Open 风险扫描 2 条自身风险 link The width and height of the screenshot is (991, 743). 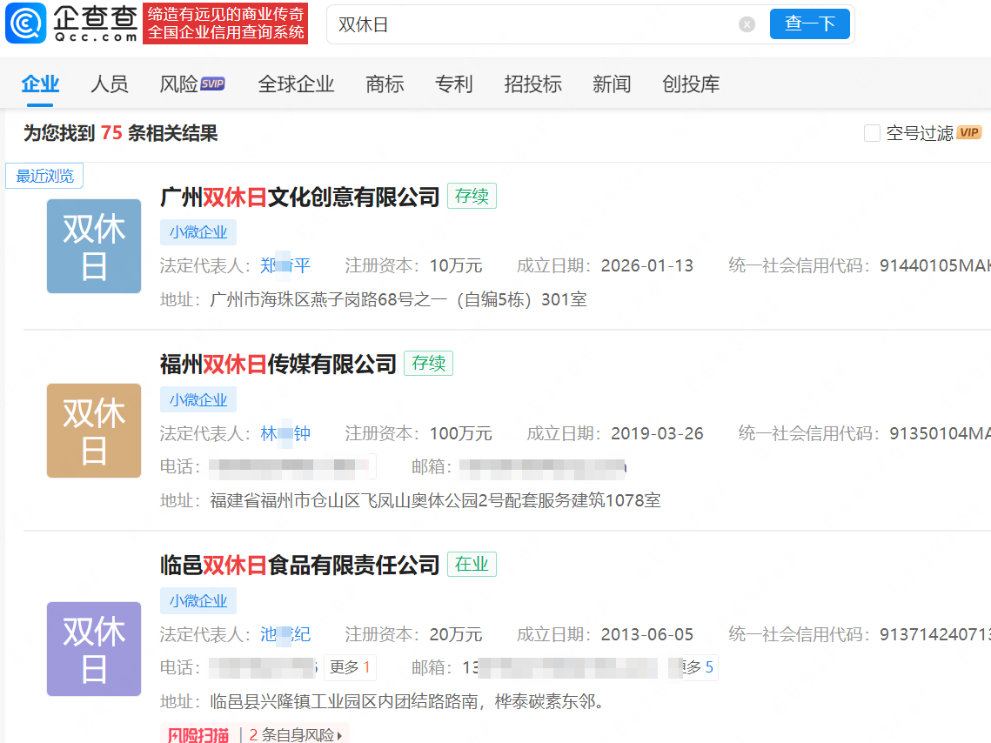254,734
